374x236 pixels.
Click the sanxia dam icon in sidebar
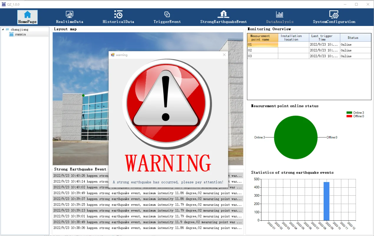[x=12, y=34]
